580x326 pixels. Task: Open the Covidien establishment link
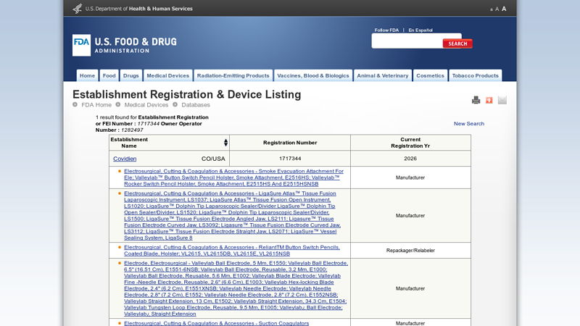125,159
